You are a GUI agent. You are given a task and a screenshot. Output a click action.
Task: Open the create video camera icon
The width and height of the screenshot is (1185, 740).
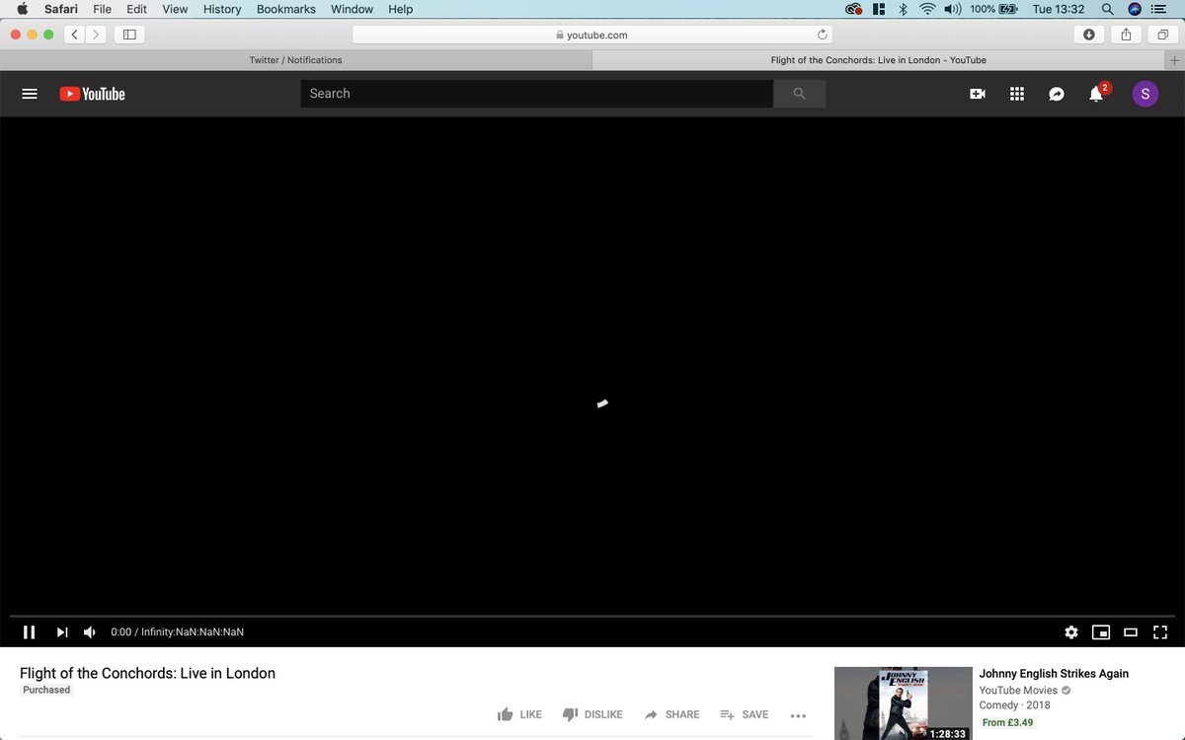(x=978, y=94)
